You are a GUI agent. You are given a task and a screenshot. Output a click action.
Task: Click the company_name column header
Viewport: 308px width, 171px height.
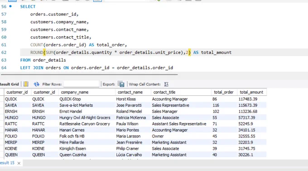point(75,92)
